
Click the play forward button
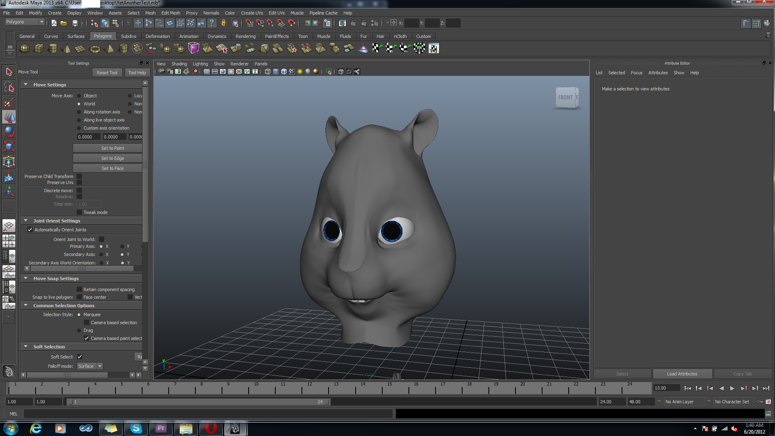tap(732, 388)
